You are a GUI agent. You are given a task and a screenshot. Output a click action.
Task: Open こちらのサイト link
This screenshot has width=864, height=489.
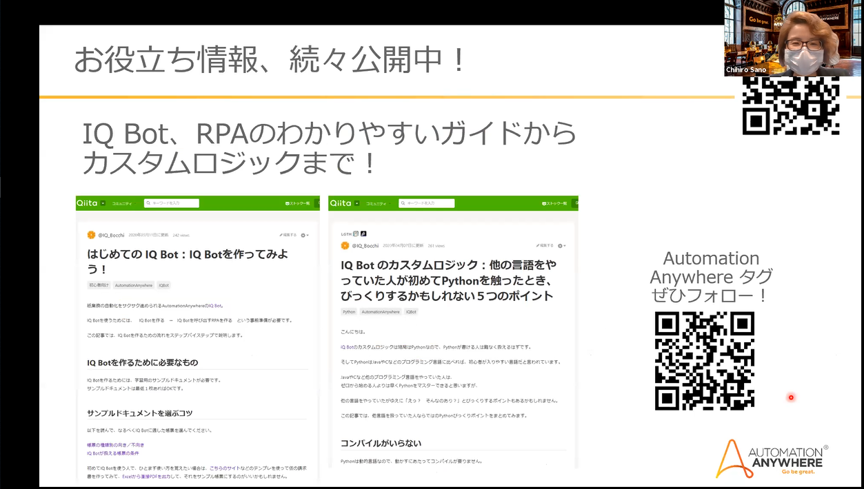point(223,468)
